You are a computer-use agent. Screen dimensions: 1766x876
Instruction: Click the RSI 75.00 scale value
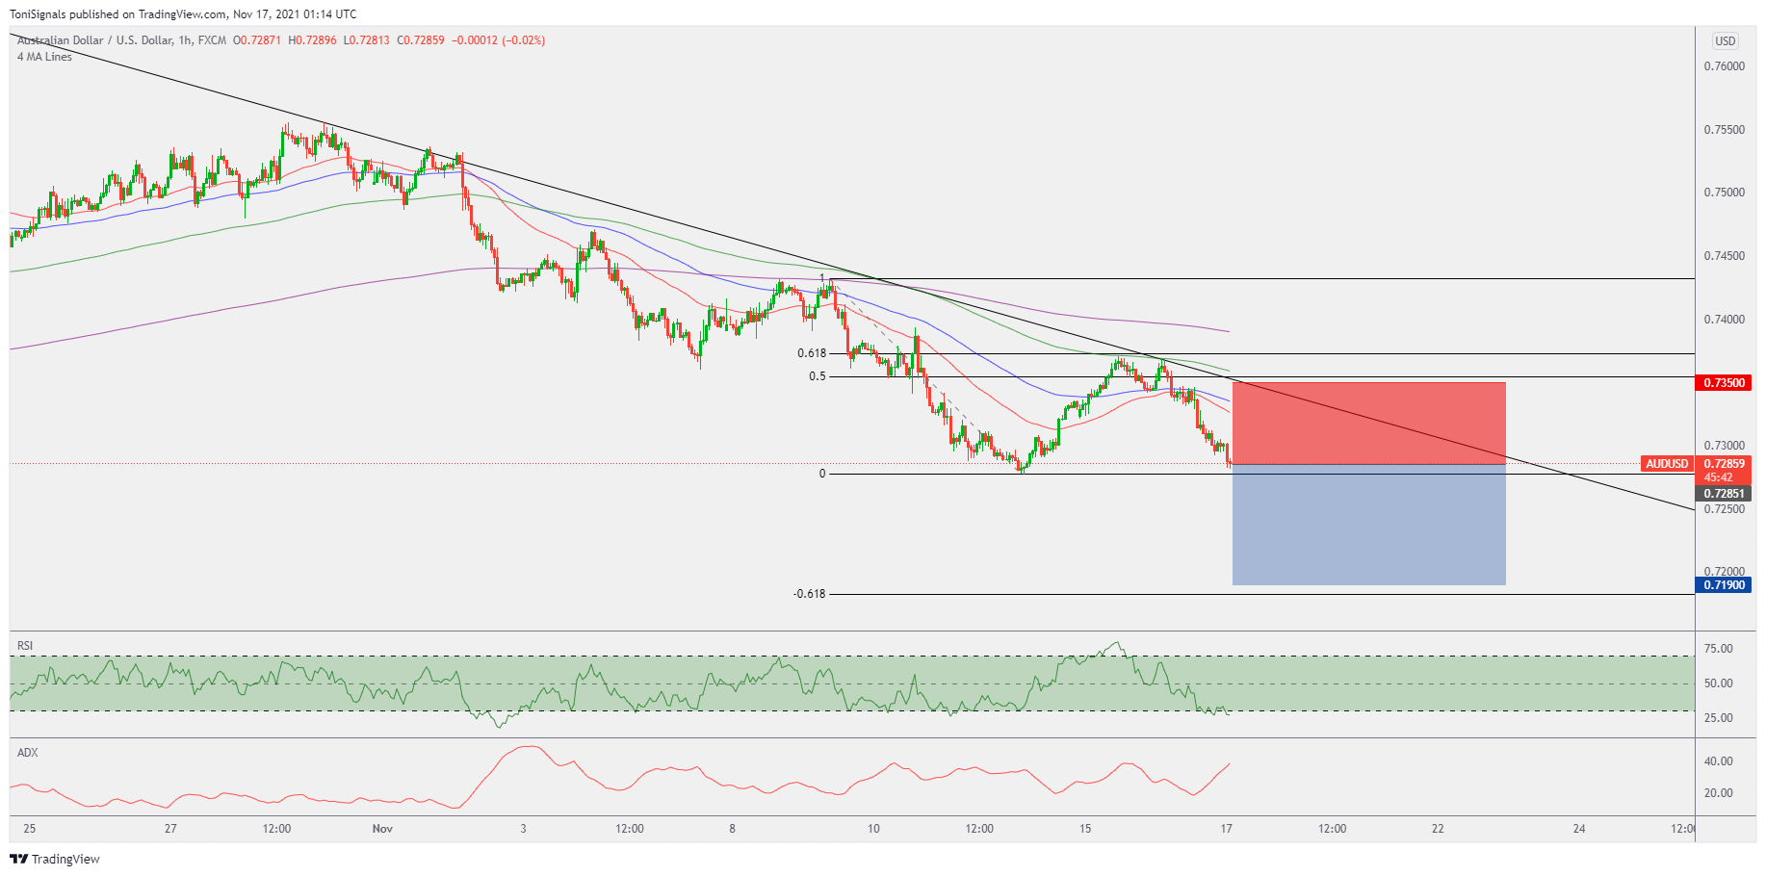pyautogui.click(x=1718, y=649)
